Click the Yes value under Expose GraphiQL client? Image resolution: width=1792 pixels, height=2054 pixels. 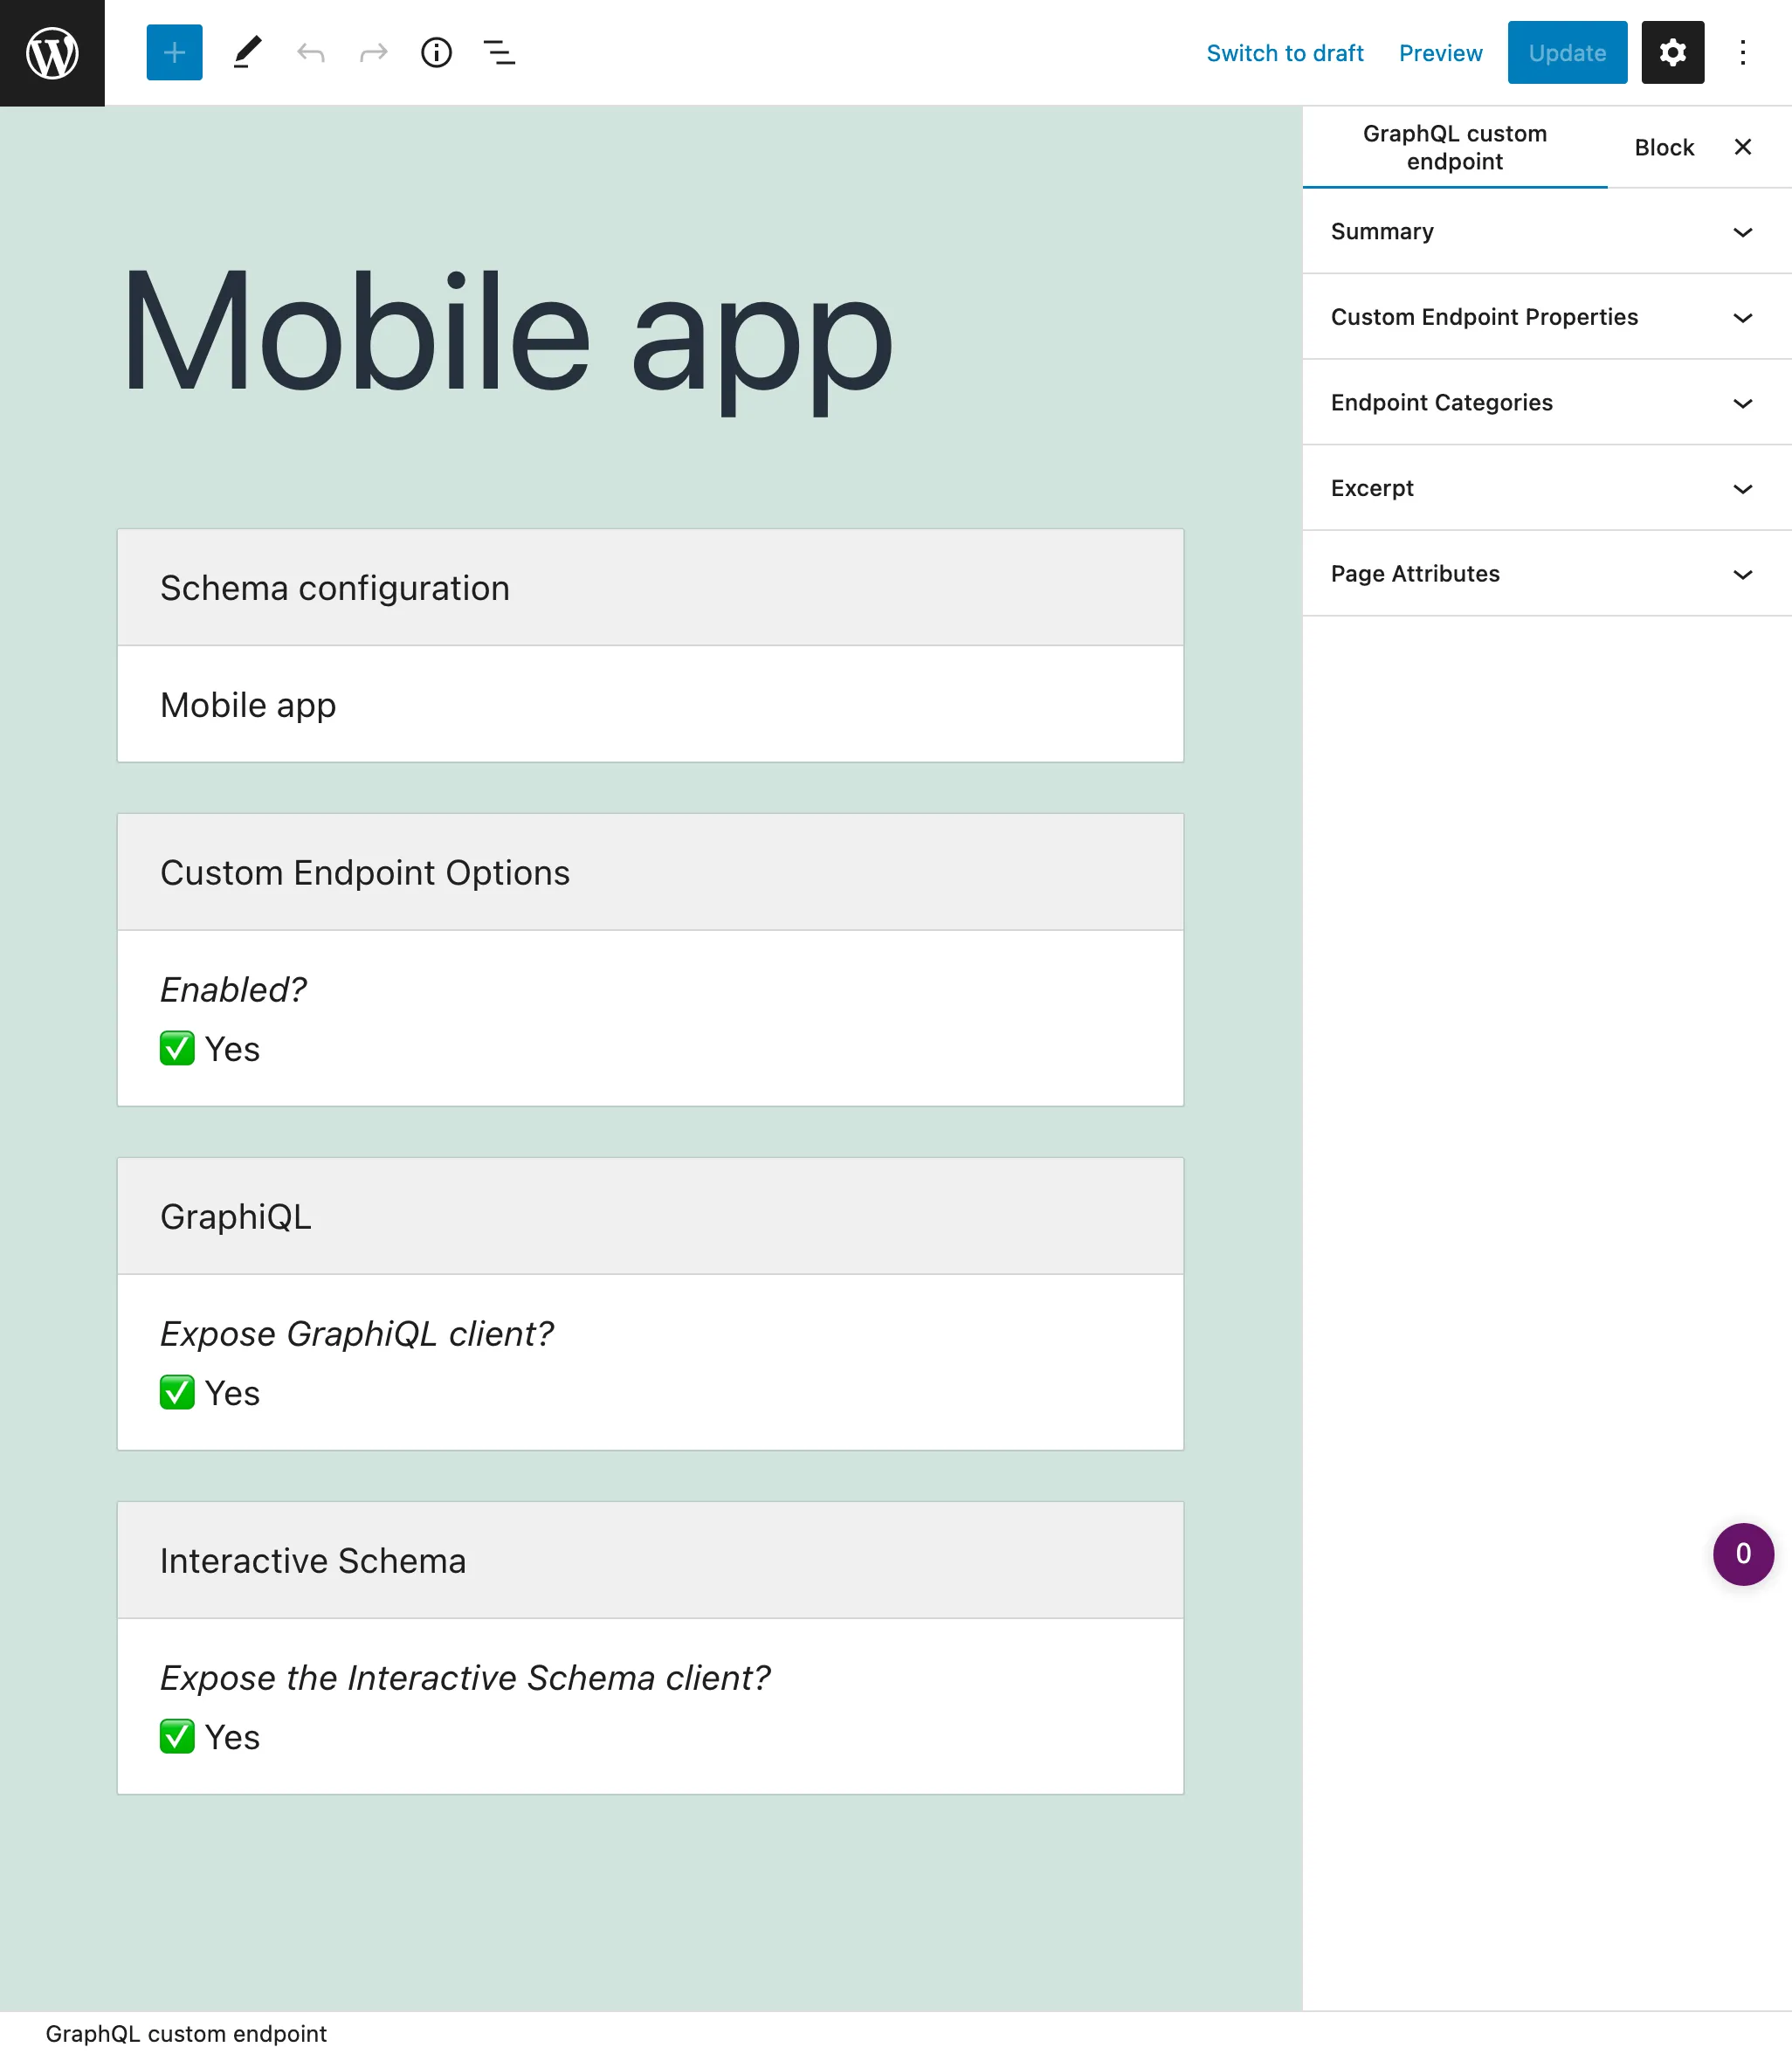pos(210,1393)
